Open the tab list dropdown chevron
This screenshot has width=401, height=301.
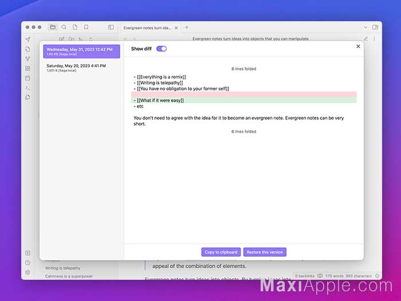(365, 27)
